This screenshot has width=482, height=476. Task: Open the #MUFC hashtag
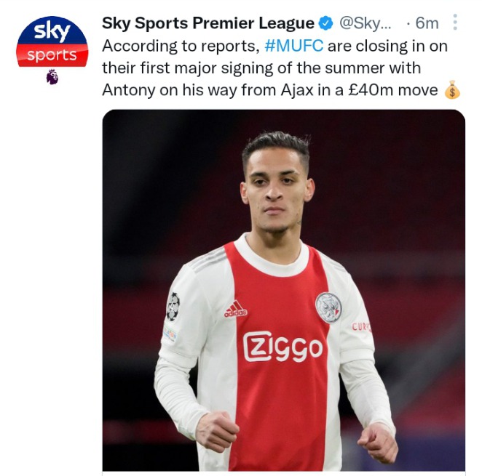[x=293, y=46]
